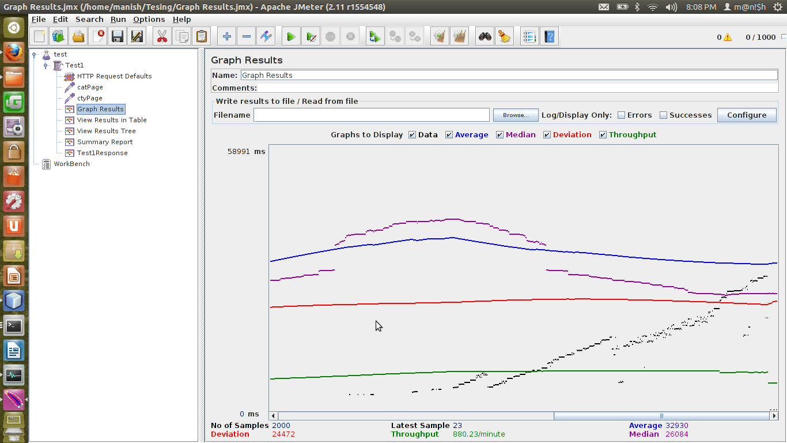
Task: Click the Save test plan floppy icon
Action: click(118, 37)
